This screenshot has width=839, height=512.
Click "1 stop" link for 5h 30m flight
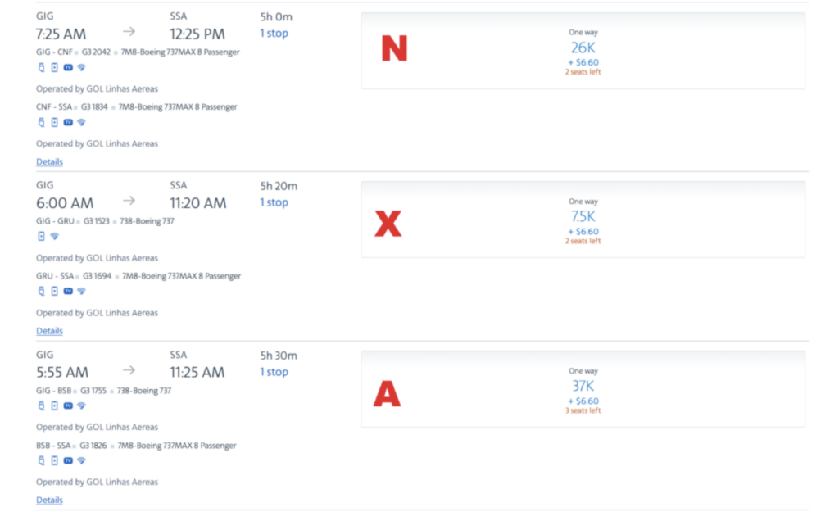[x=274, y=372]
